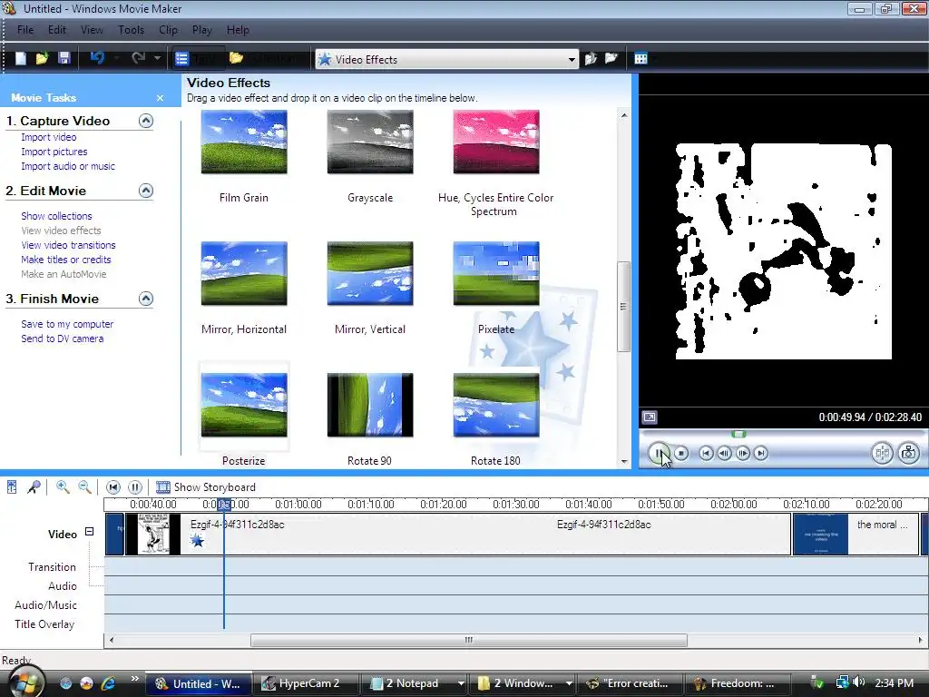Viewport: 929px width, 697px height.
Task: Open the Video Effects collection combo box
Action: 446,59
